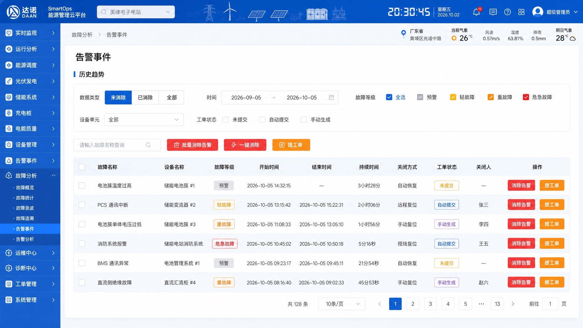Open the notification bell icon
Viewport: 583px width, 328px height.
(476, 12)
